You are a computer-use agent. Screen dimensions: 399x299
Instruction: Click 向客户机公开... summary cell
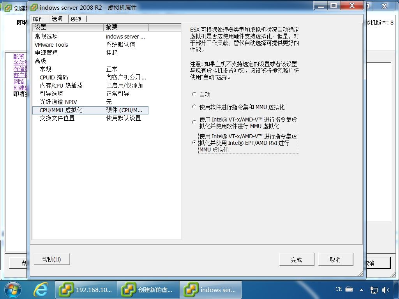pyautogui.click(x=126, y=77)
